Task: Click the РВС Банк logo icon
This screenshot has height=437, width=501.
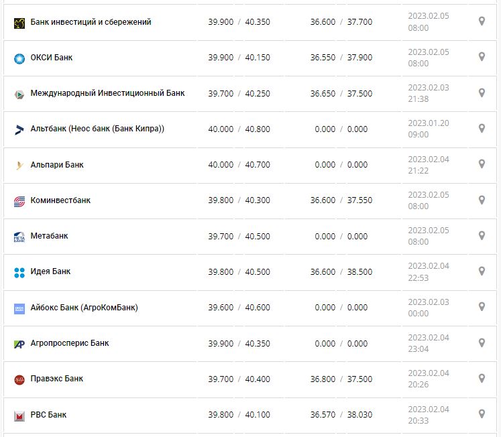Action: (19, 416)
